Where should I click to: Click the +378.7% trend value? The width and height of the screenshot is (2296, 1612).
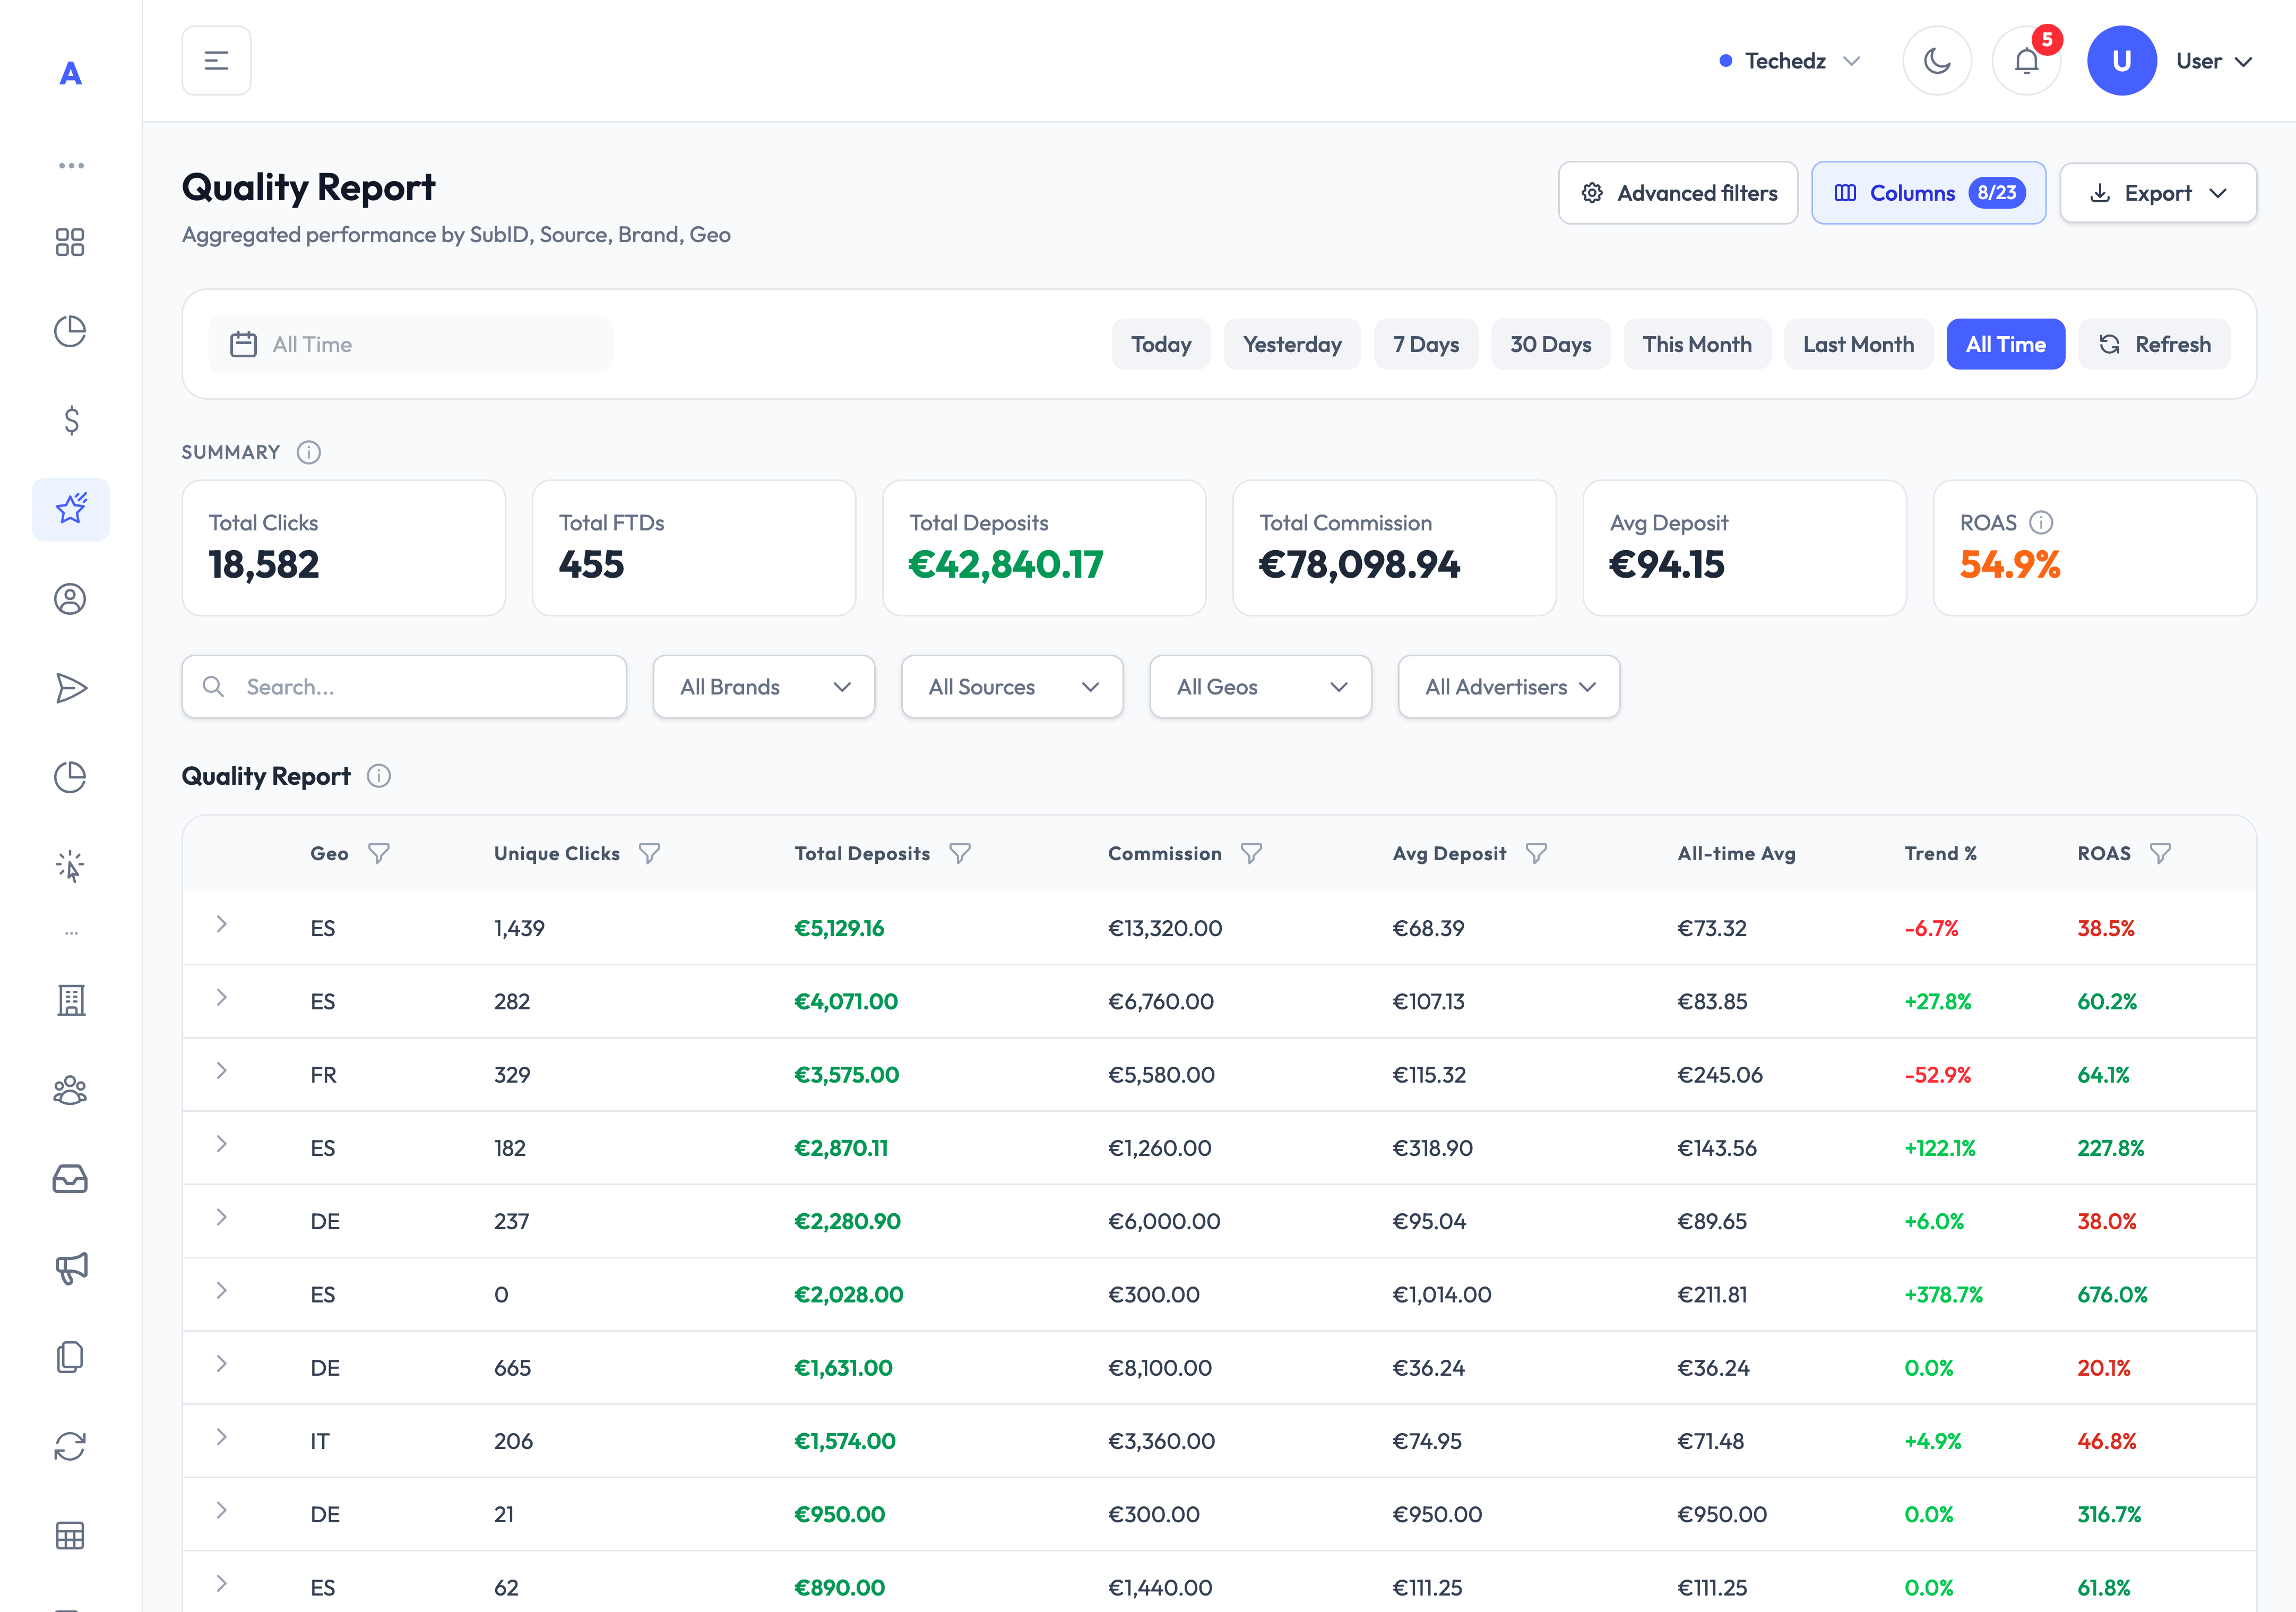1943,1295
